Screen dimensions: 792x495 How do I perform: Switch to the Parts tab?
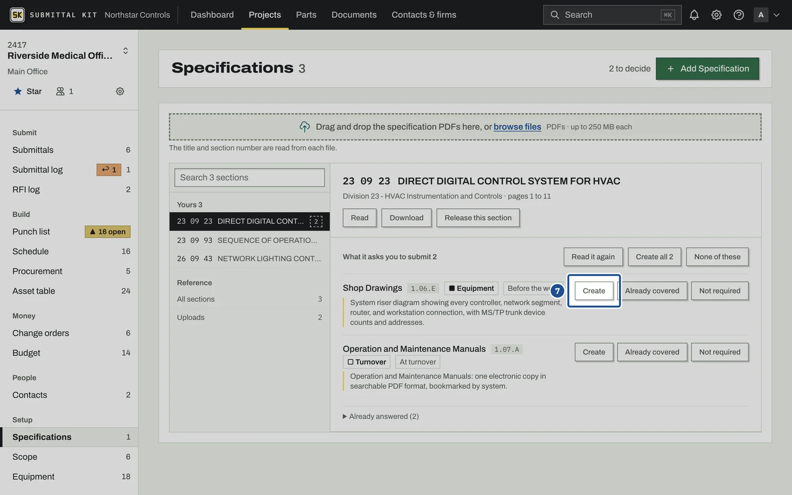point(306,15)
